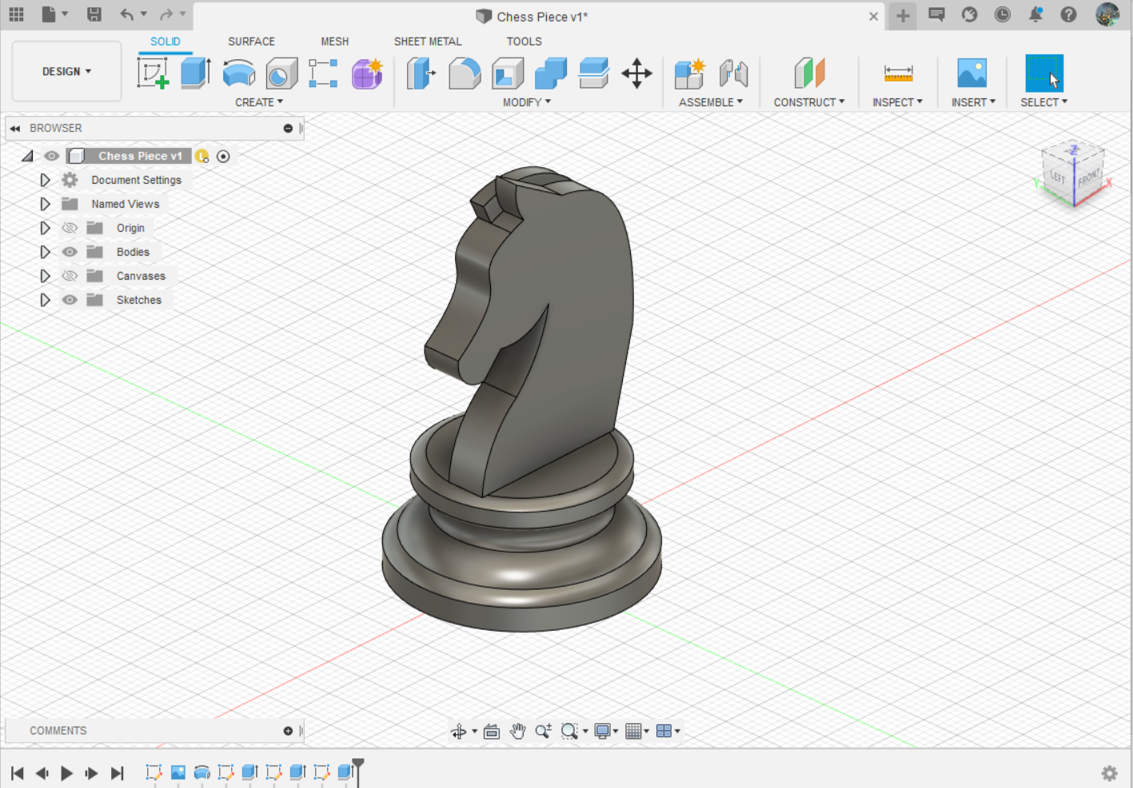Select the Pan hand tool
Viewport: 1133px width, 788px height.
click(x=517, y=730)
